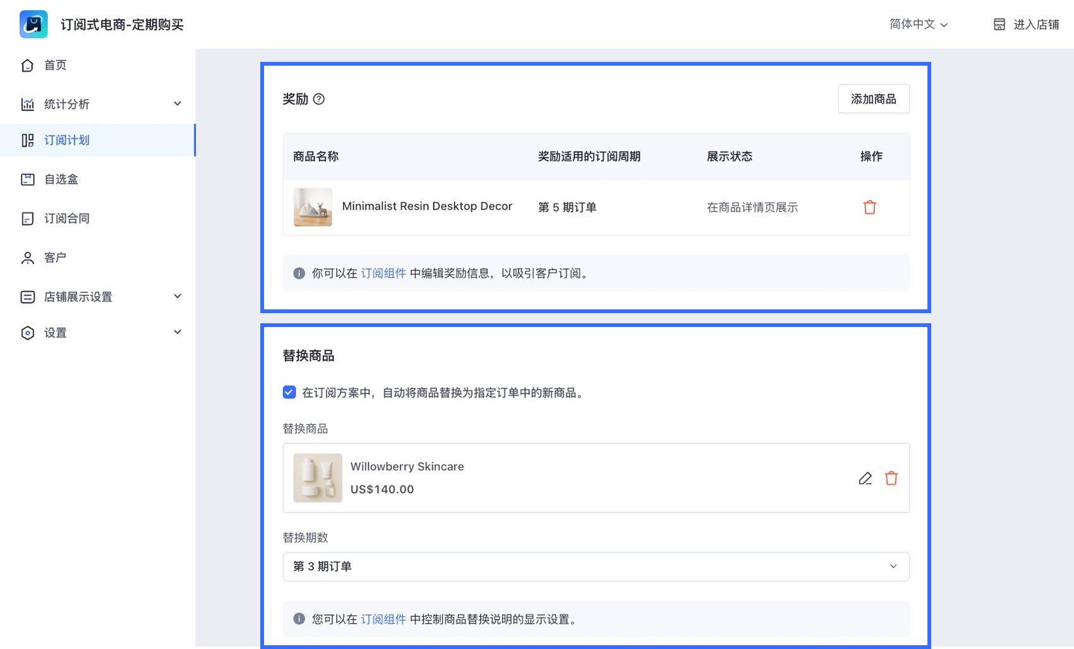
Task: Open 订阅组件 link in the replacement notice
Action: click(383, 619)
